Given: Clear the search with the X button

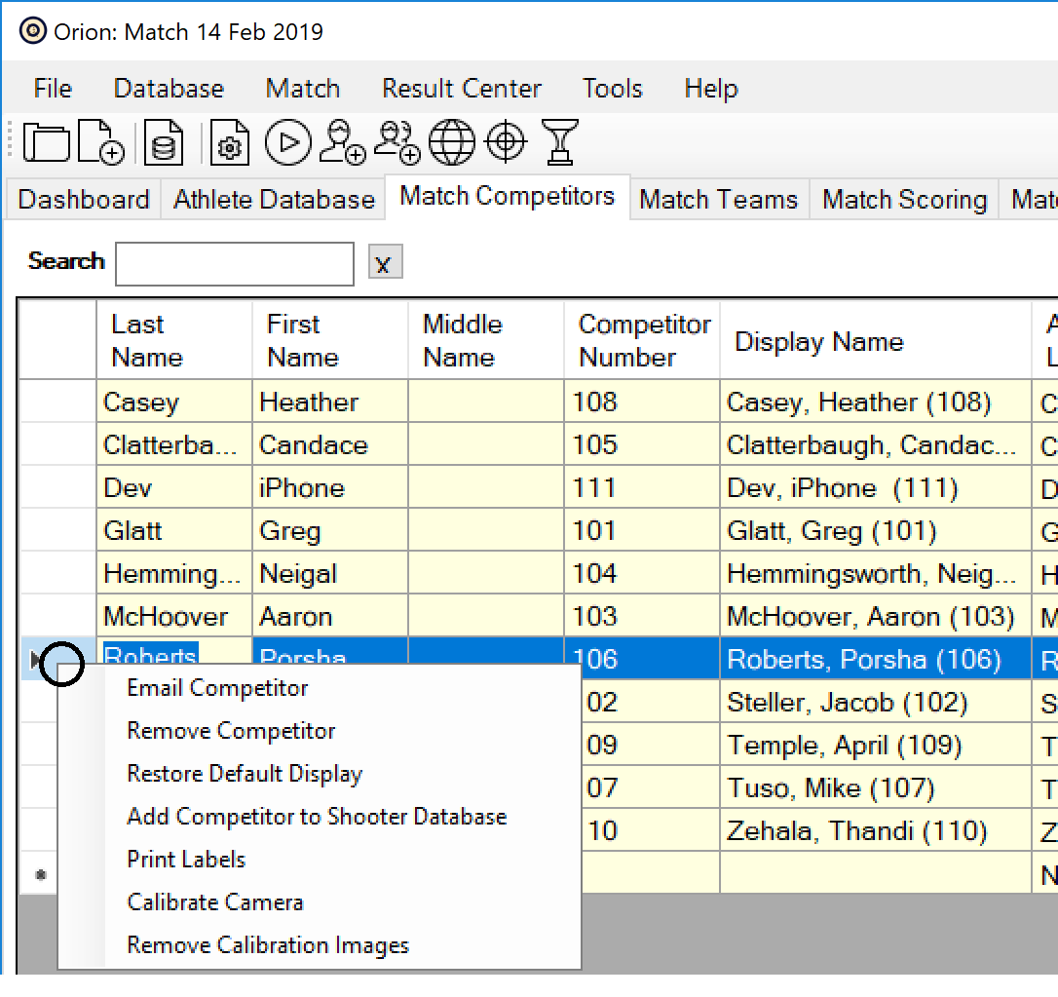Looking at the screenshot, I should pyautogui.click(x=384, y=261).
